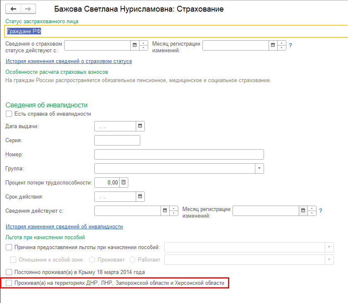This screenshot has height=303, width=348.
Task: Expand the disability group dropdown
Action: click(259, 168)
